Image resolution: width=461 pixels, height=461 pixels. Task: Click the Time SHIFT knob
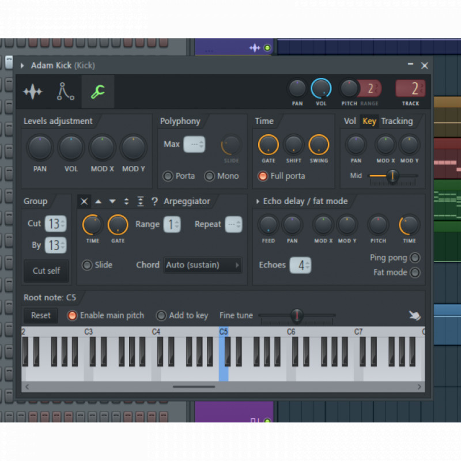coord(293,145)
